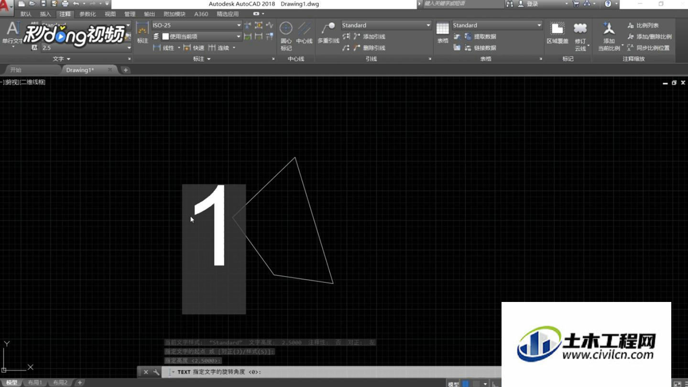
Task: Switch to the 模型 layout tab
Action: [x=11, y=383]
